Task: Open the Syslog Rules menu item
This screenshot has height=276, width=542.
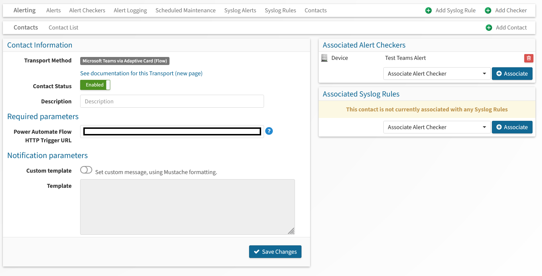Action: click(x=280, y=11)
